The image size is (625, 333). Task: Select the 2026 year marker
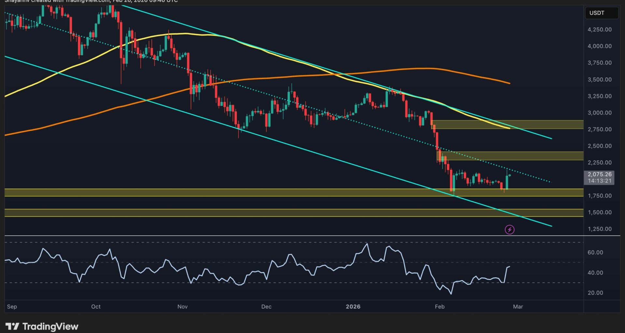pos(353,307)
